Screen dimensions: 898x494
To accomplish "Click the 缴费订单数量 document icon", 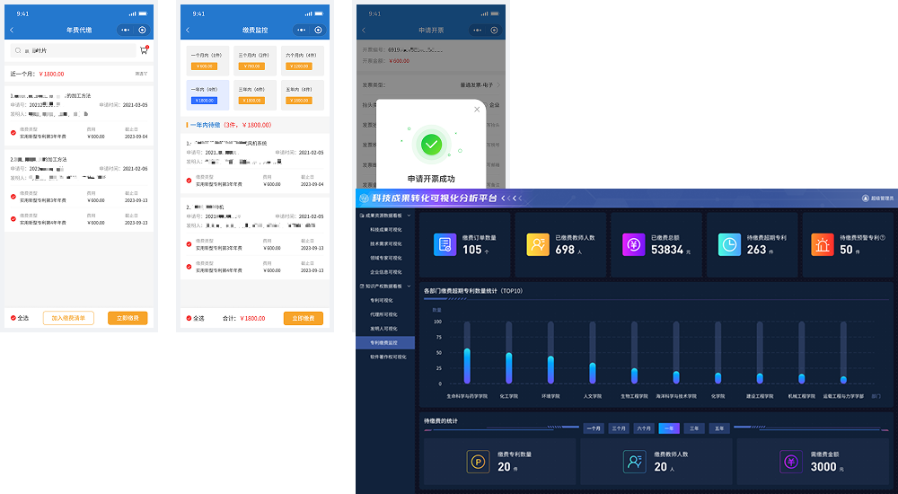I will [445, 244].
